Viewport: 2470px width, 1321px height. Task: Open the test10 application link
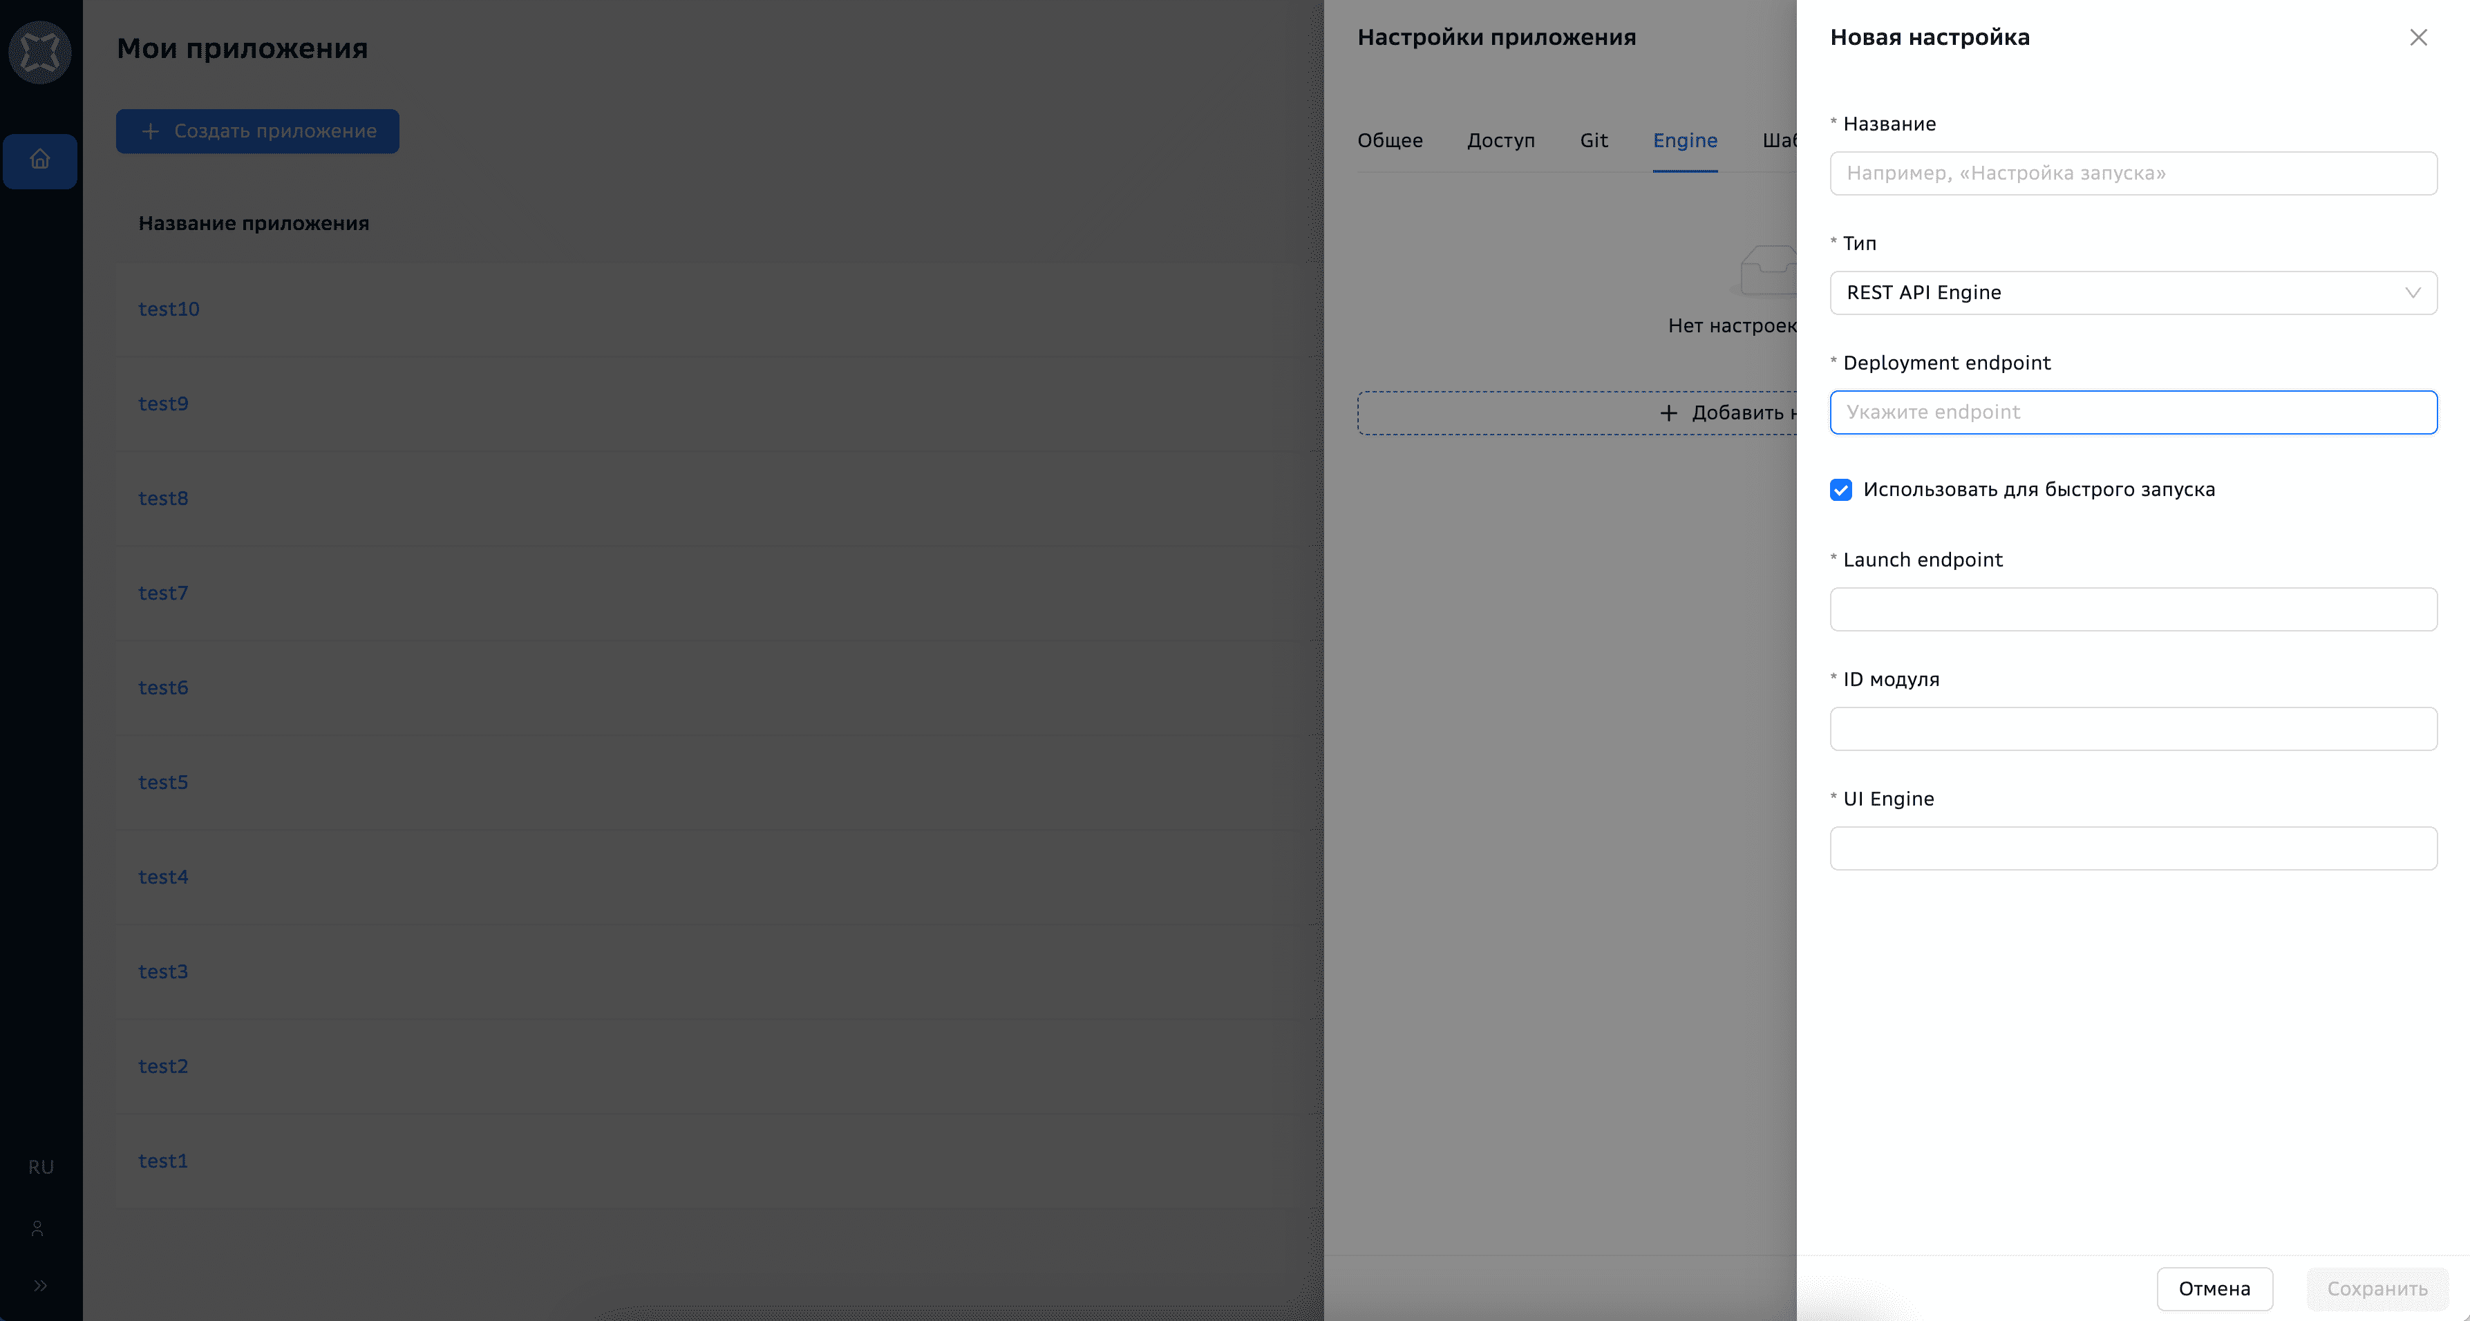169,309
